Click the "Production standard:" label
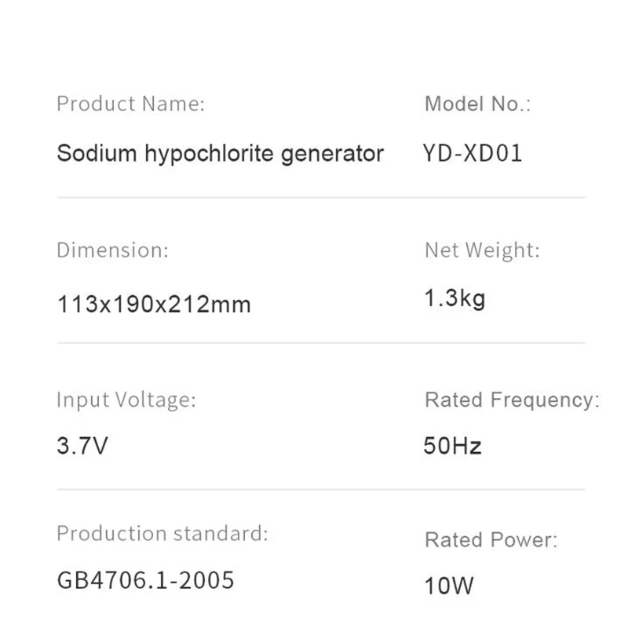The image size is (628, 628). 162,534
